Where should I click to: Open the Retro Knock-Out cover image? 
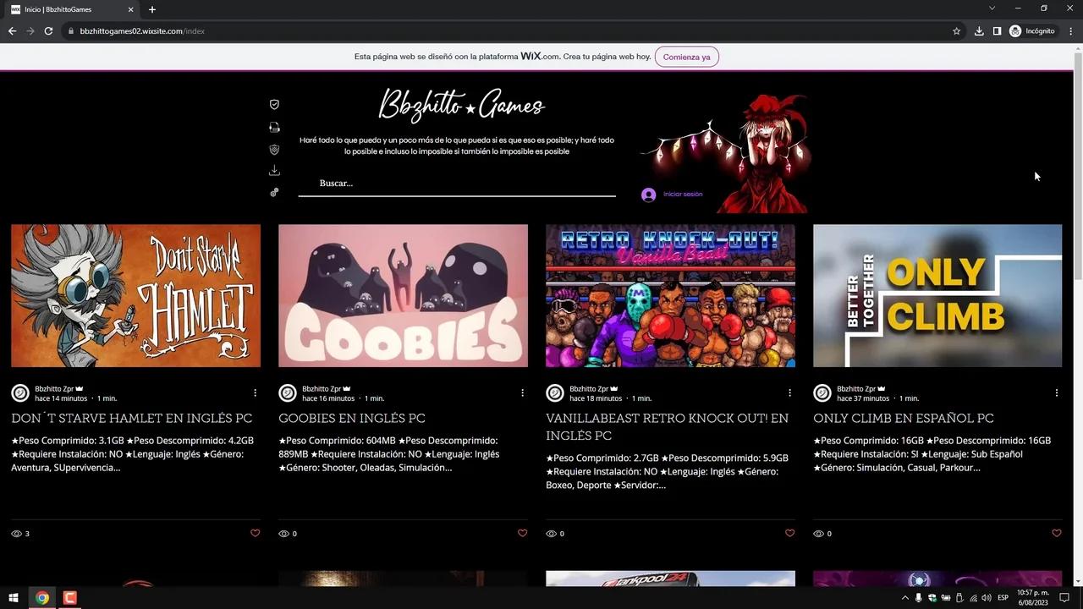click(x=670, y=295)
